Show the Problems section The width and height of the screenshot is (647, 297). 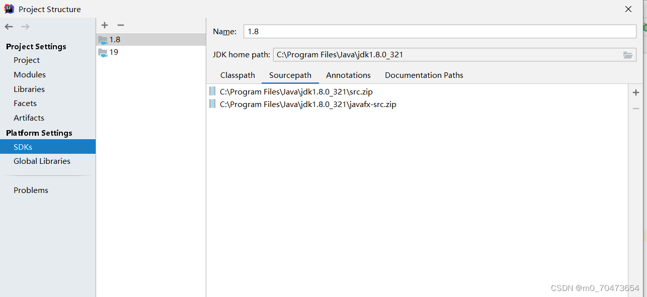click(31, 190)
